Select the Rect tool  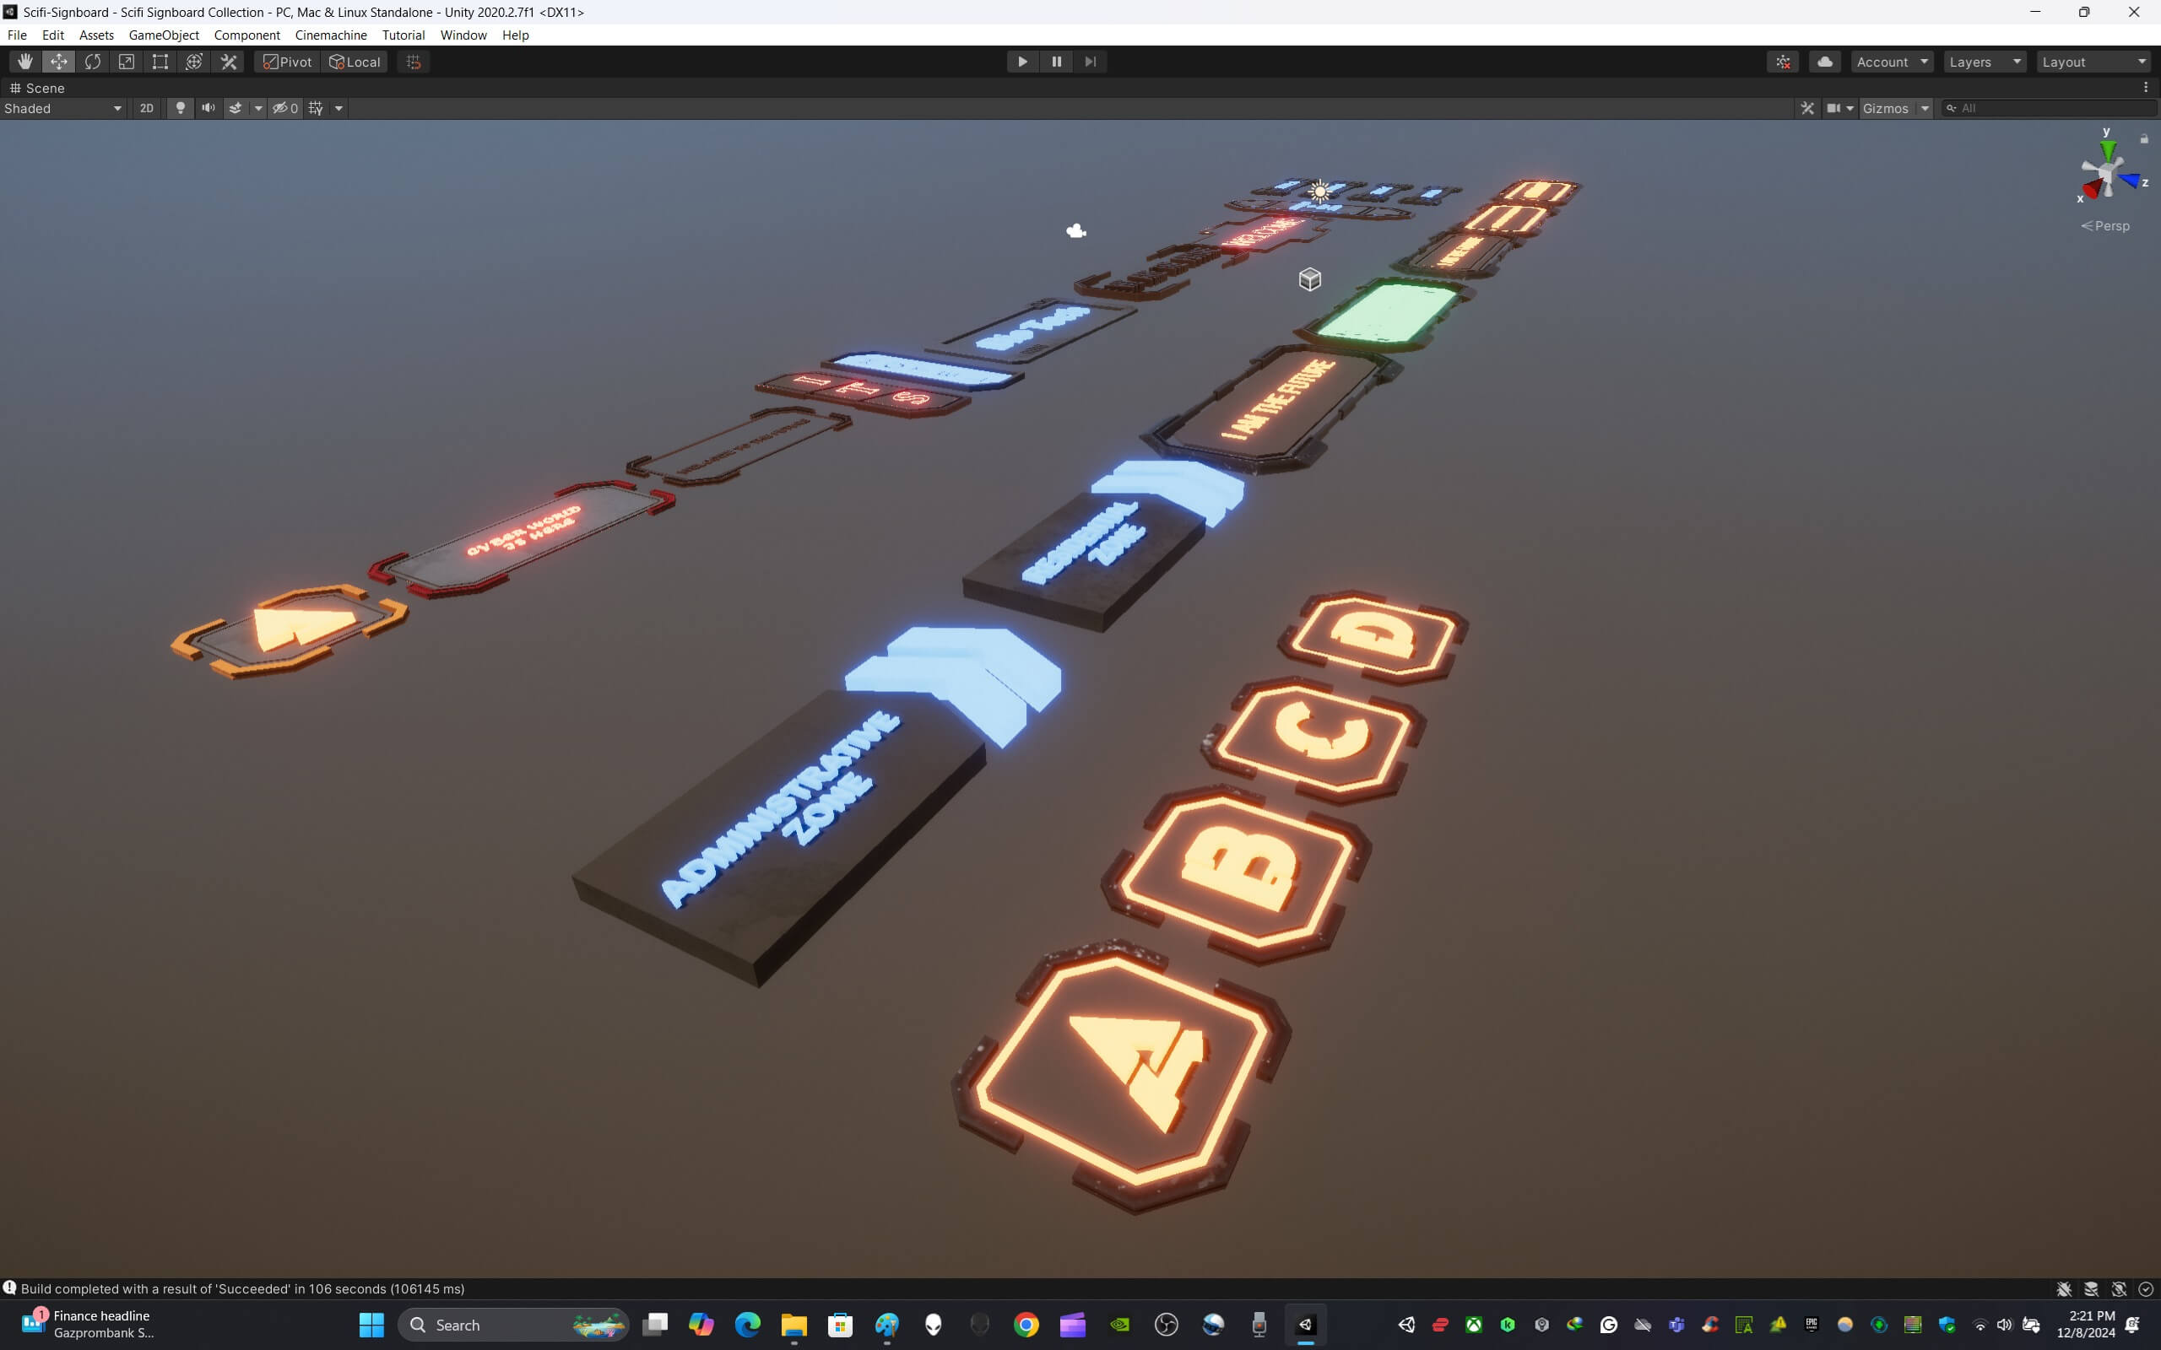[x=160, y=62]
